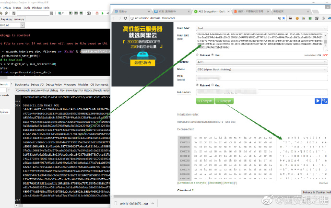Bookmark page with blue star icon
331x208 pixels.
[x=284, y=18]
